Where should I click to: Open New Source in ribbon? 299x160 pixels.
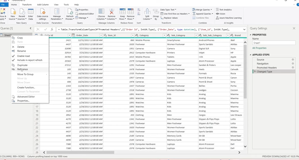point(13,14)
